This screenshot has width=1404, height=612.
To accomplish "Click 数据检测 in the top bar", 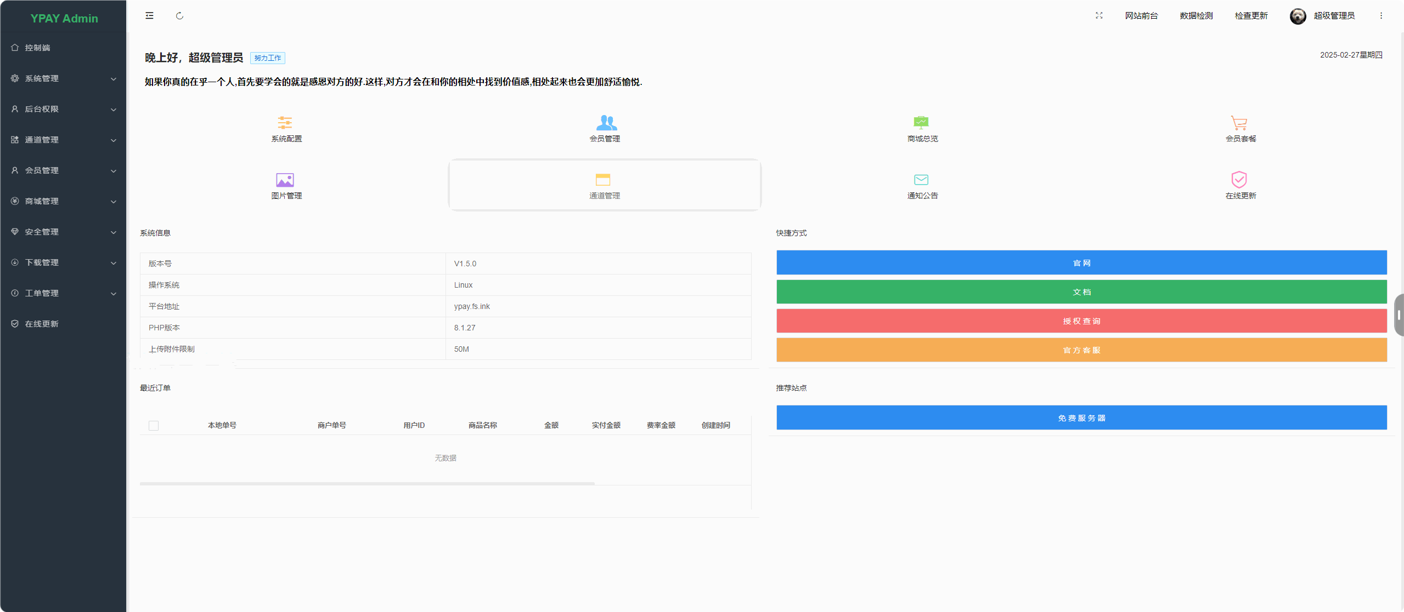I will coord(1196,15).
